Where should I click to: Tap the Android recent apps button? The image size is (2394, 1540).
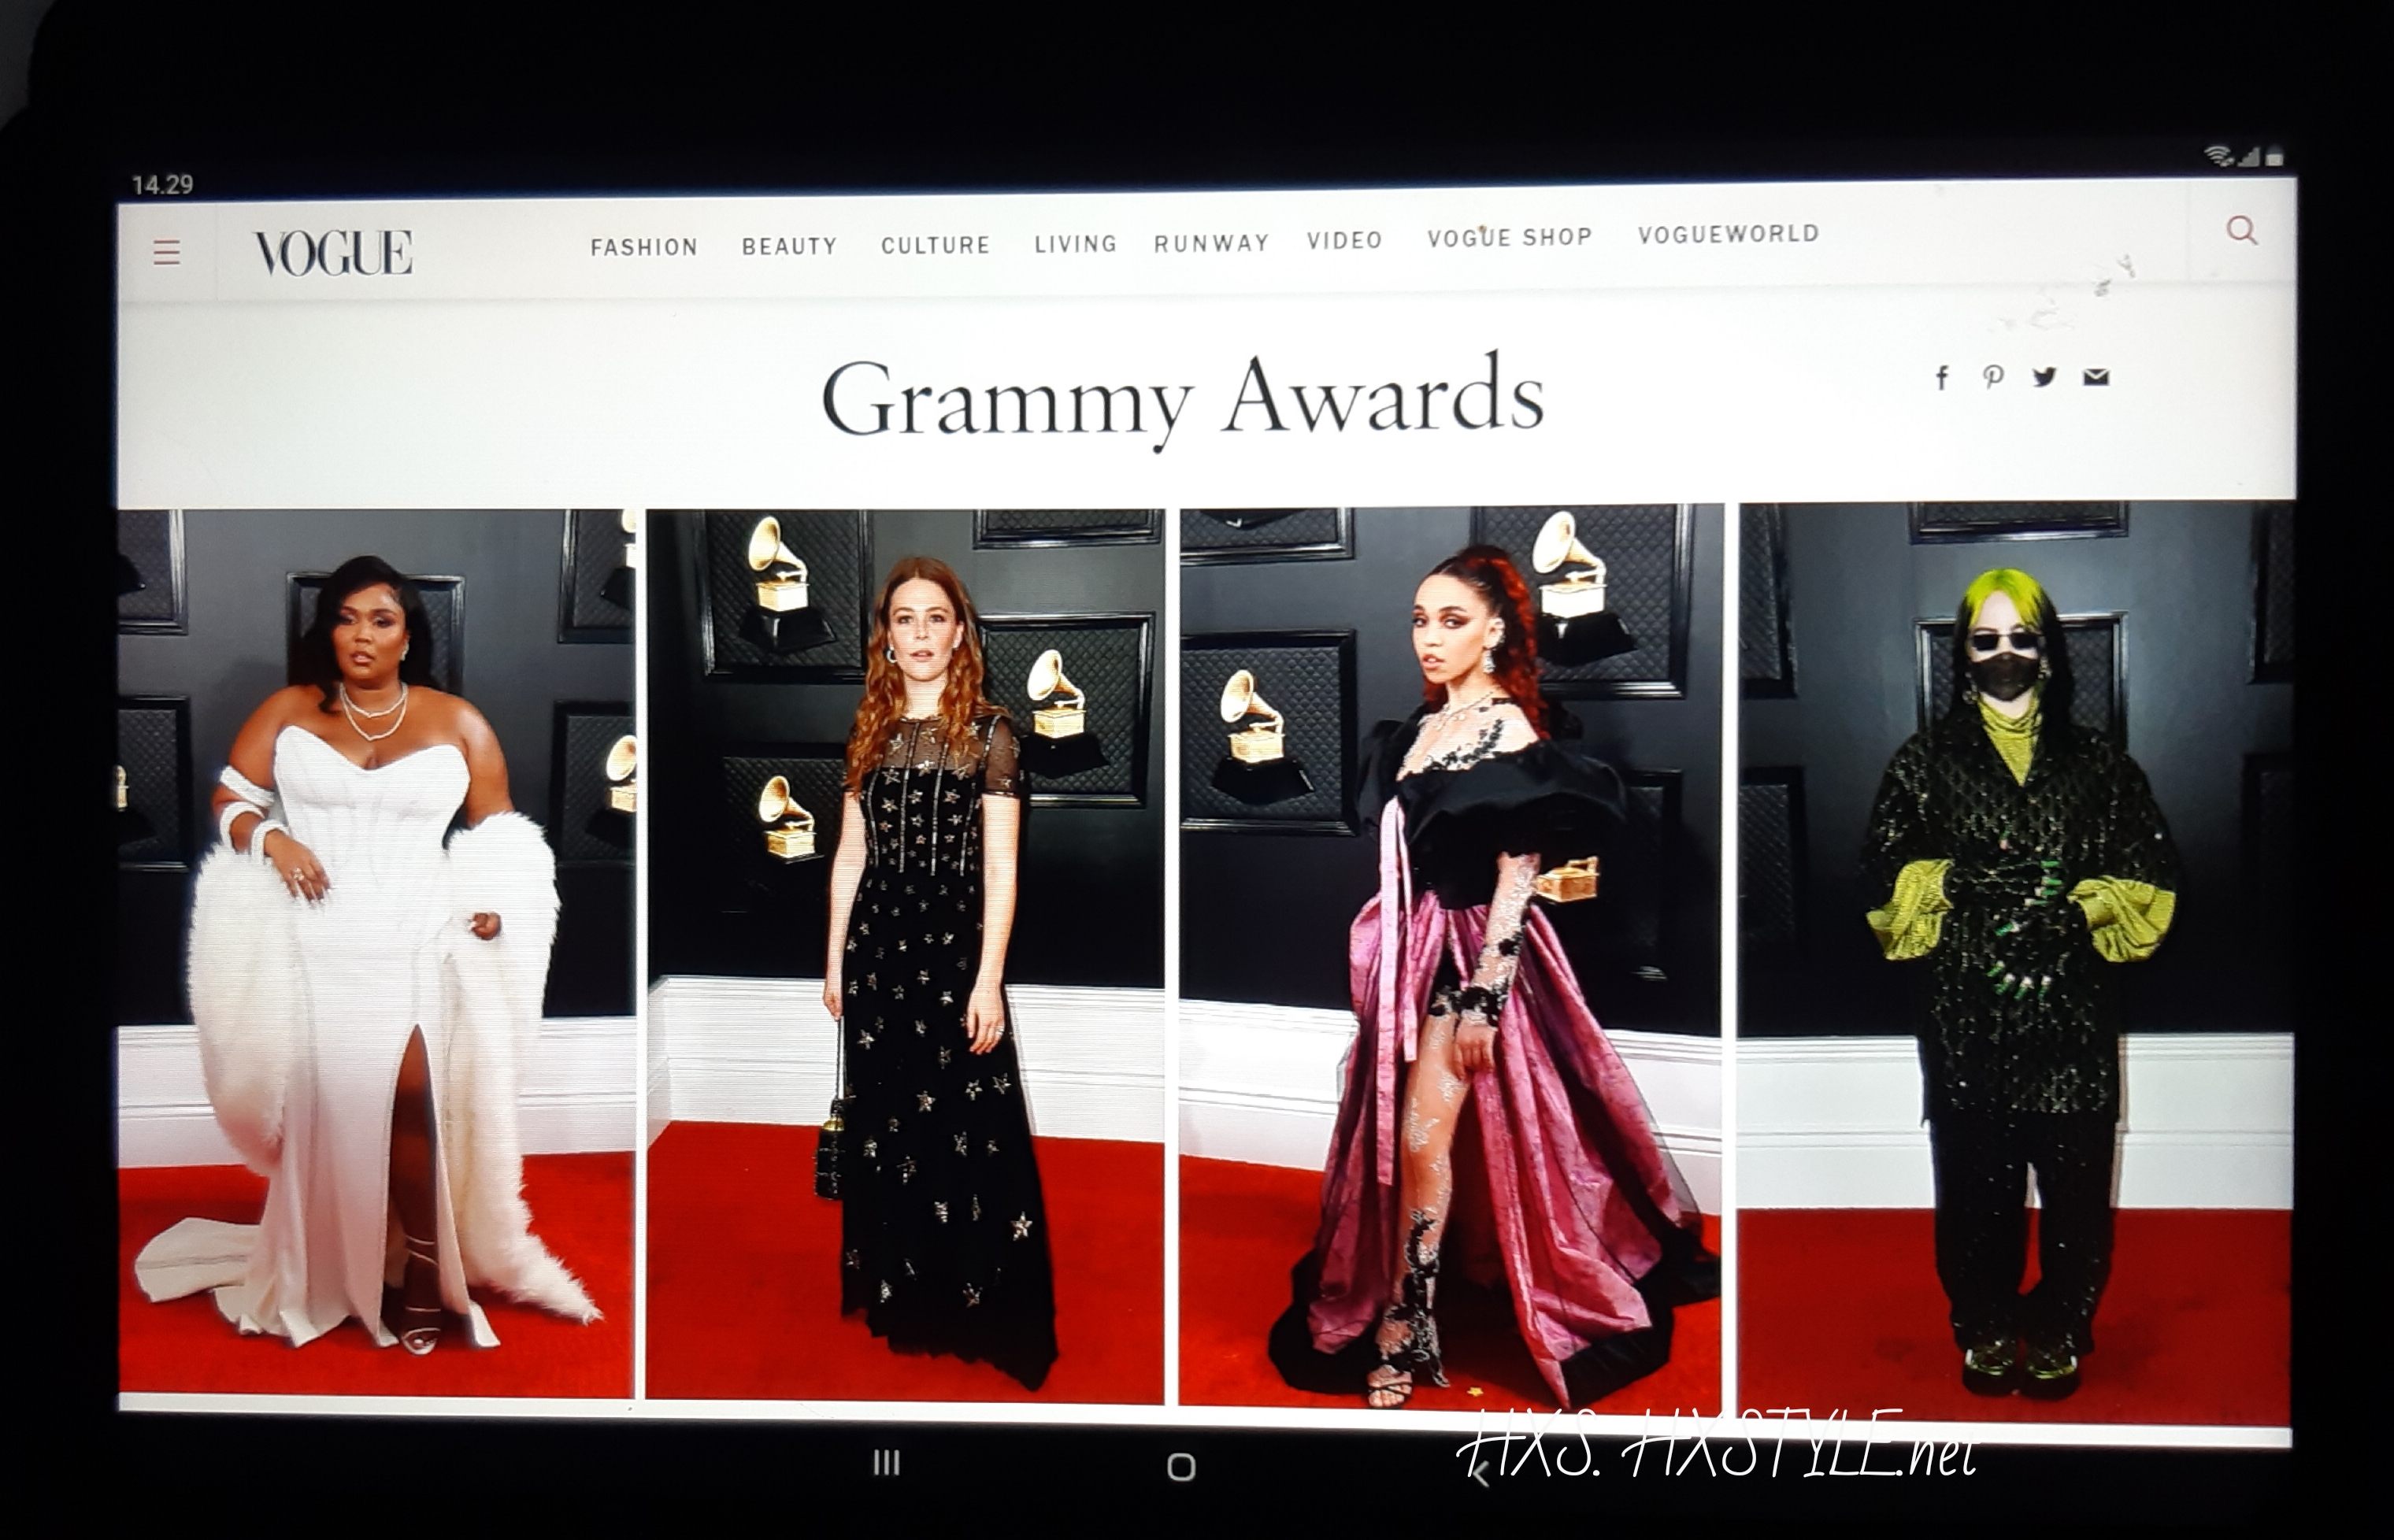coord(886,1464)
